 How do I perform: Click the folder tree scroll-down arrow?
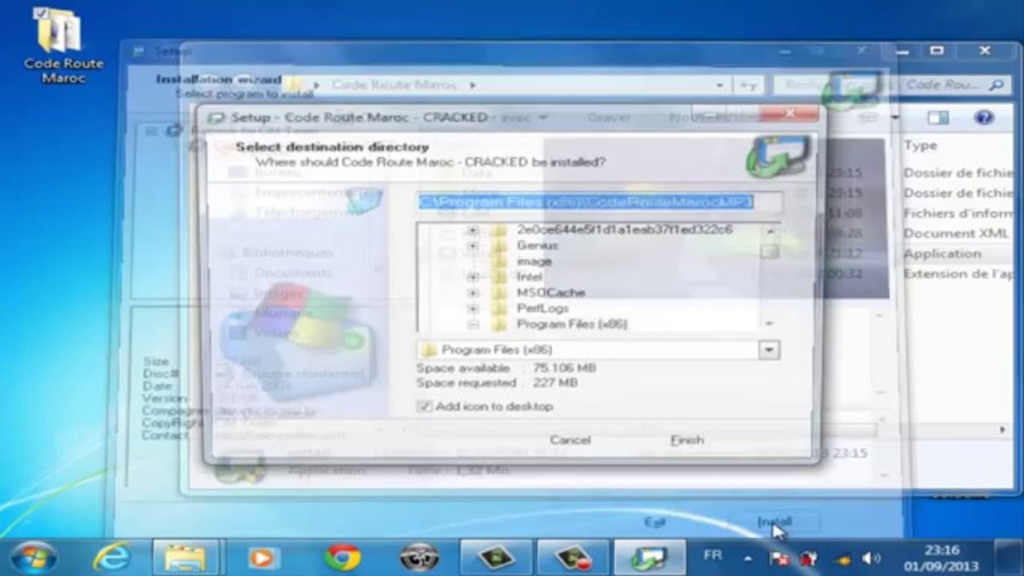pos(769,323)
